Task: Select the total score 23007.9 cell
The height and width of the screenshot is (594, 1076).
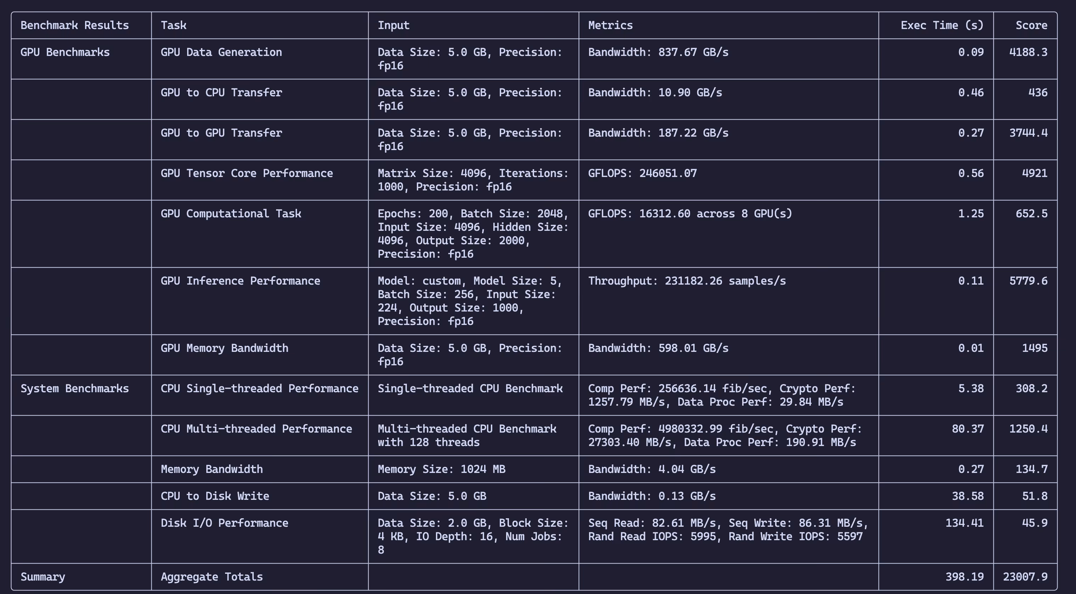Action: point(1025,577)
